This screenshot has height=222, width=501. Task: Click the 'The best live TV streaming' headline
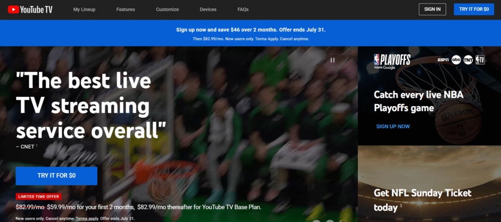pyautogui.click(x=91, y=107)
